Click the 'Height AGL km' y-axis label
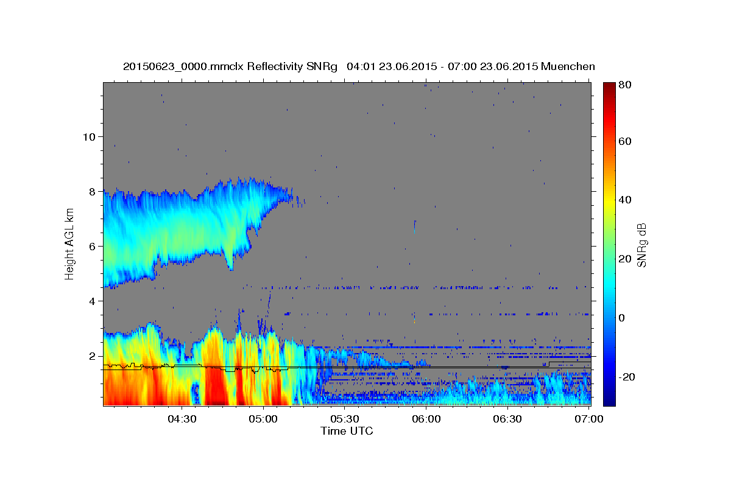Screen dimensions: 731x487 pyautogui.click(x=69, y=245)
